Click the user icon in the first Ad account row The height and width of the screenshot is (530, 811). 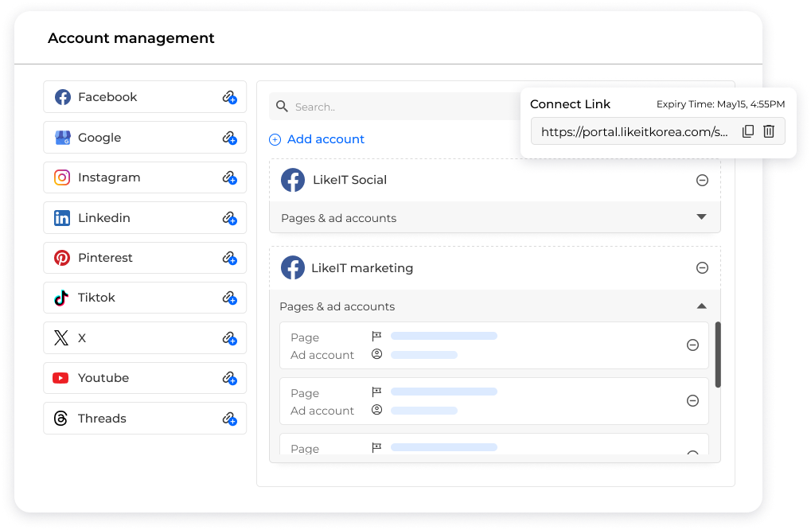376,354
